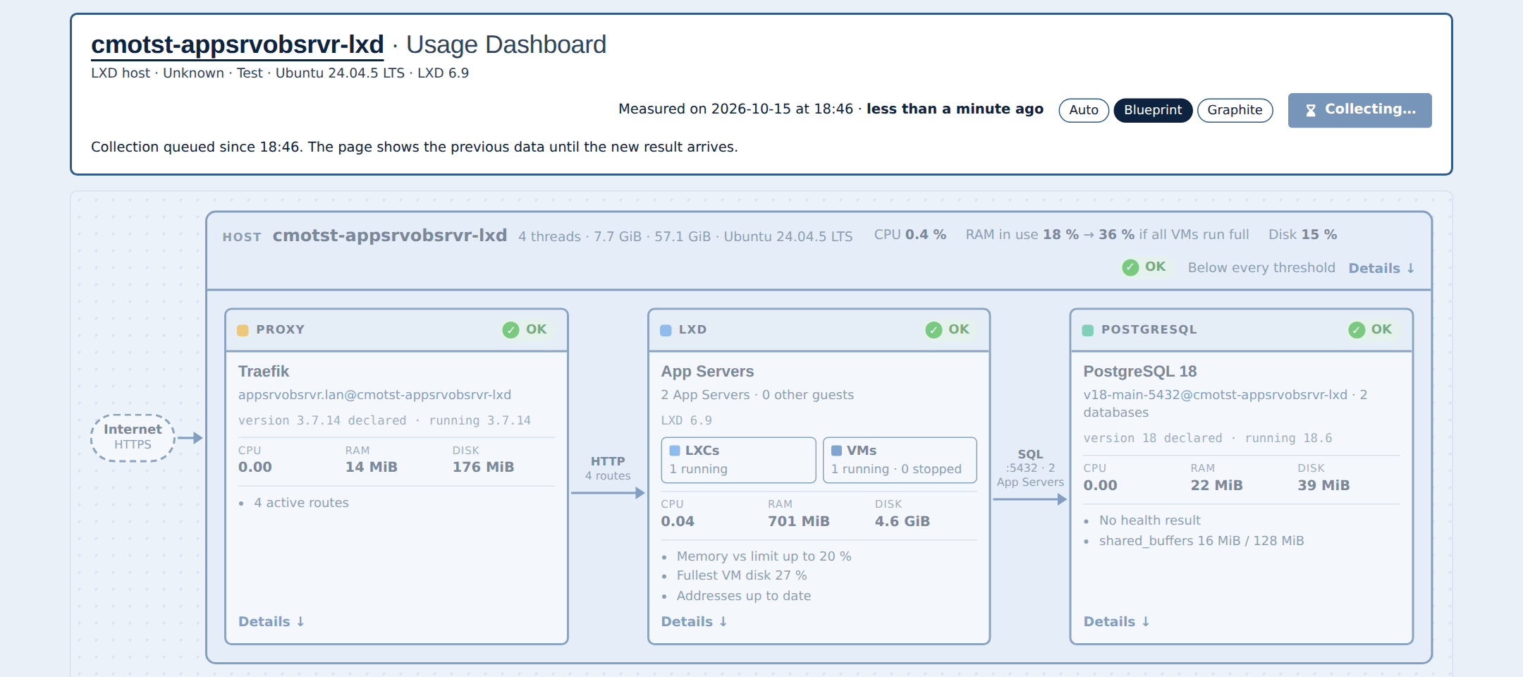Click the blue square icon beside VMs
The image size is (1523, 677).
point(836,451)
